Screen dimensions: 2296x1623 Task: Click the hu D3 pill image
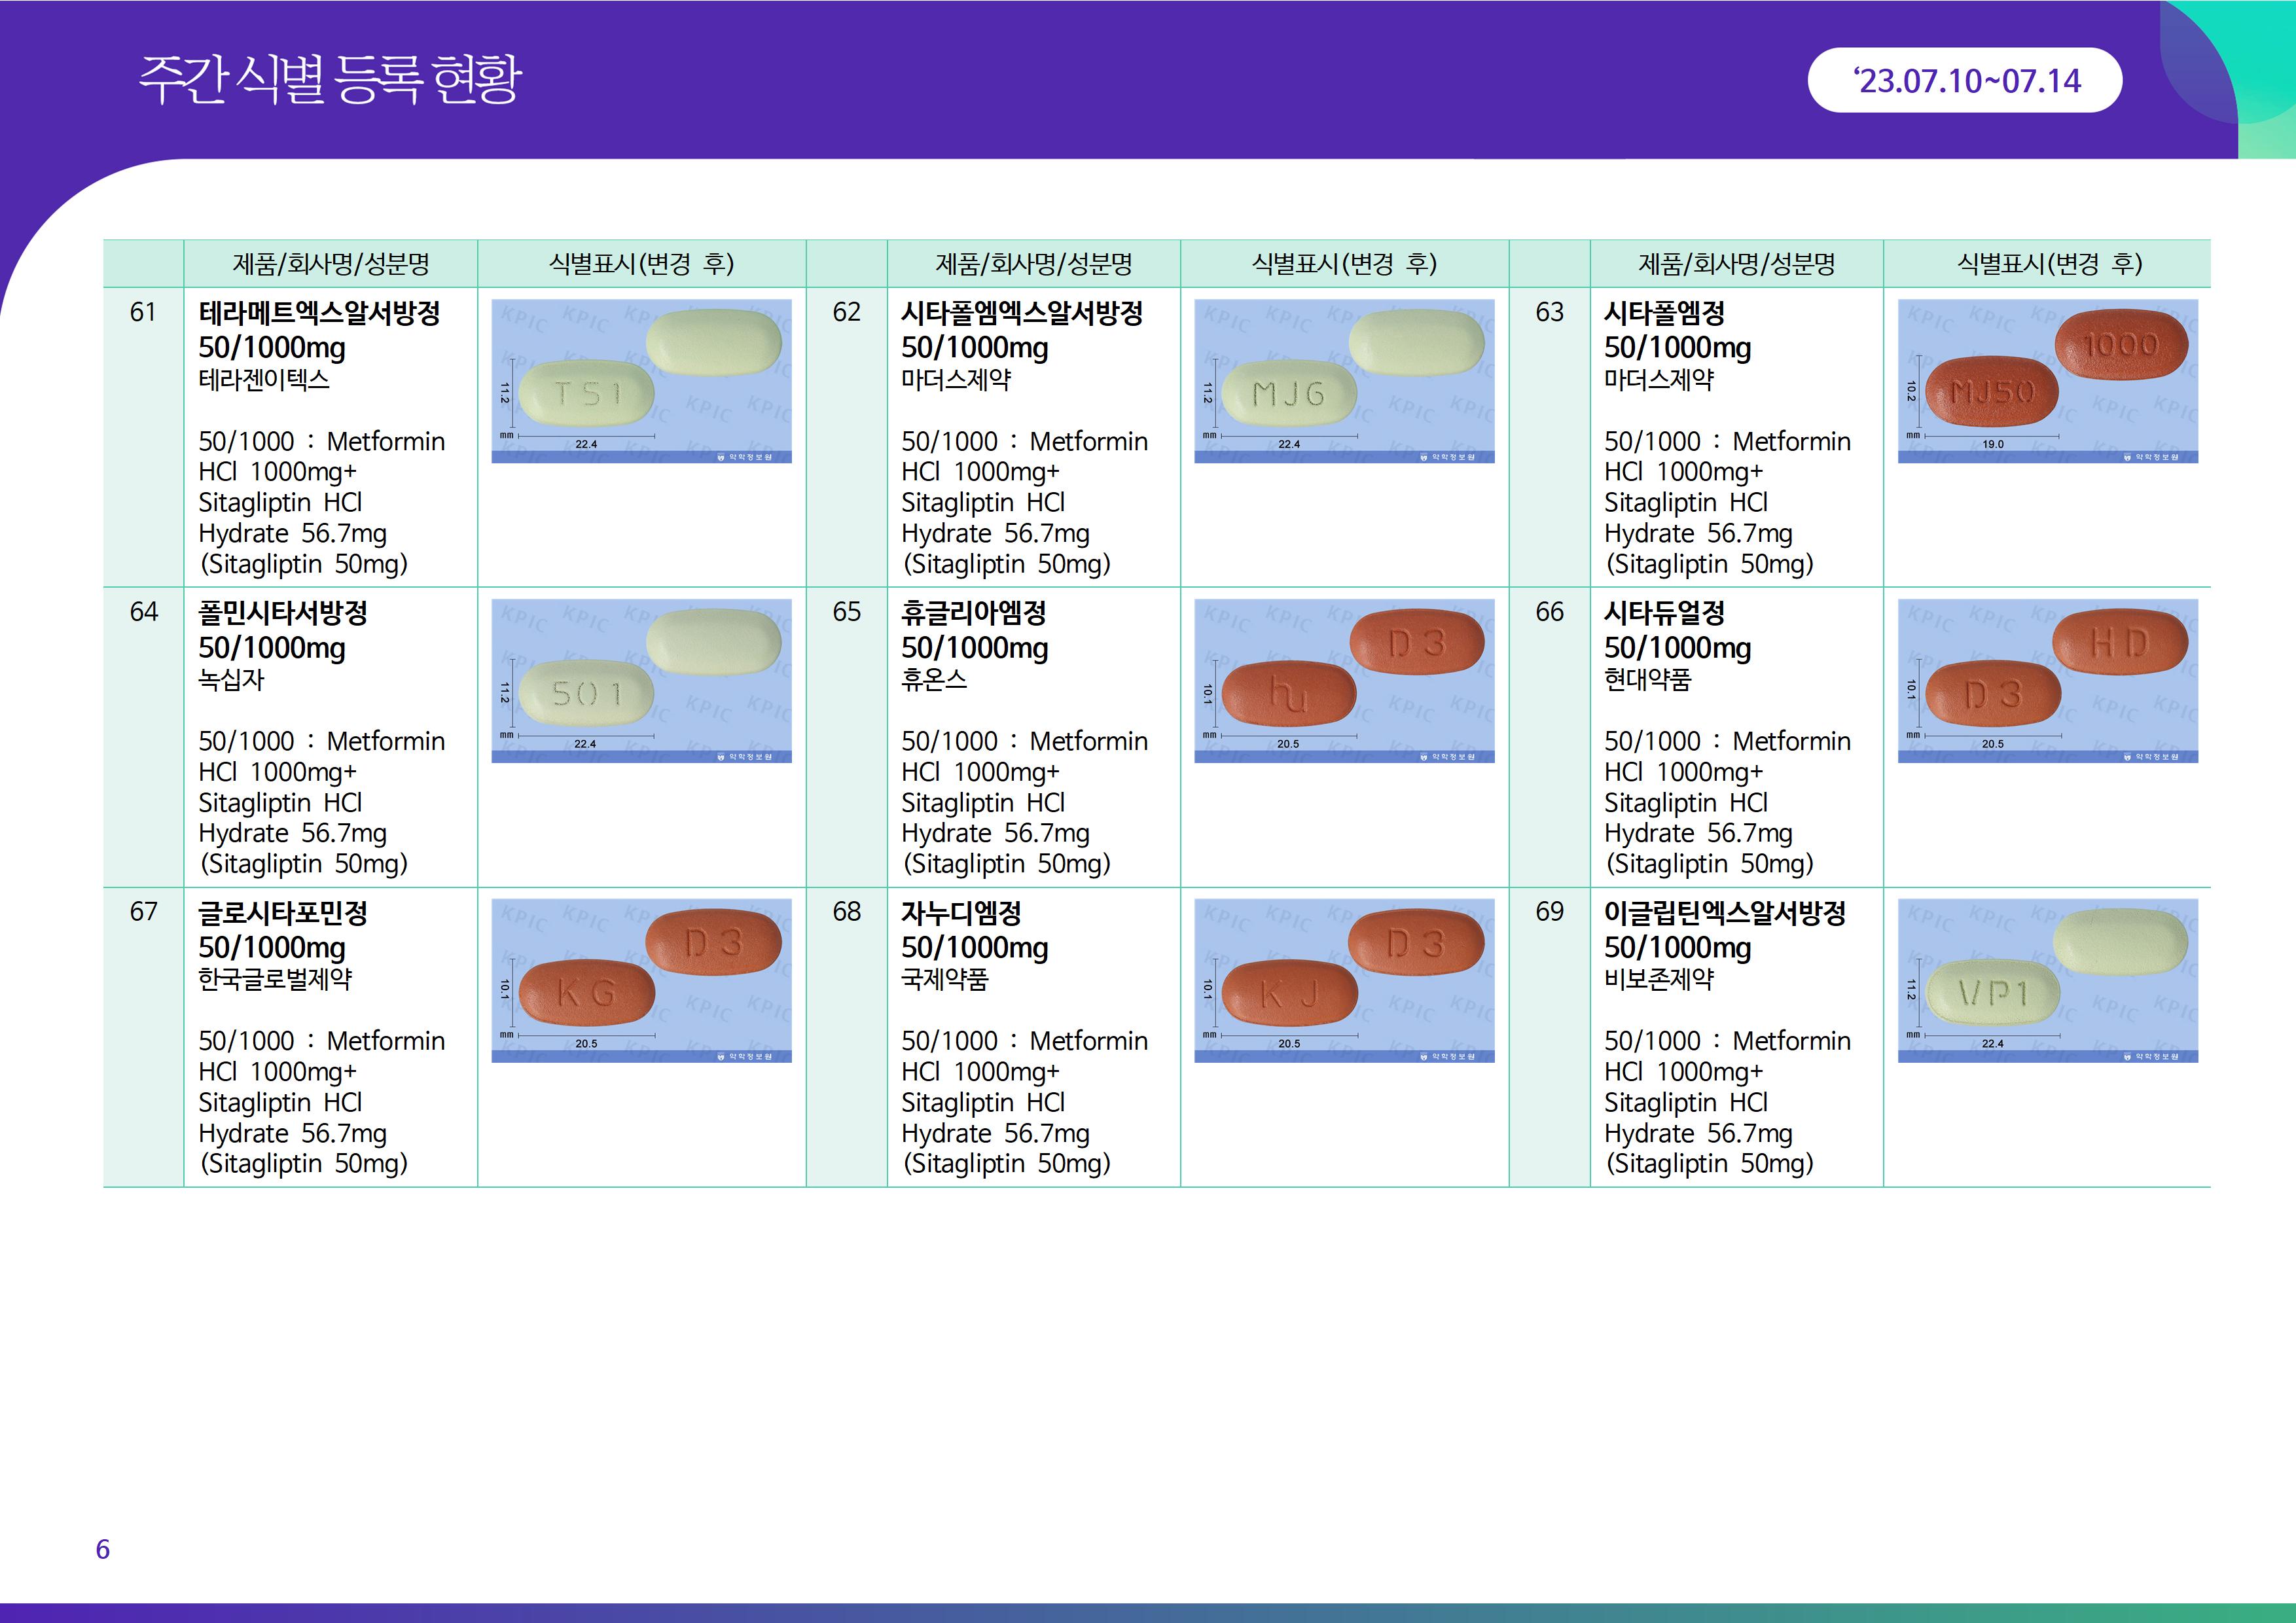1344,680
